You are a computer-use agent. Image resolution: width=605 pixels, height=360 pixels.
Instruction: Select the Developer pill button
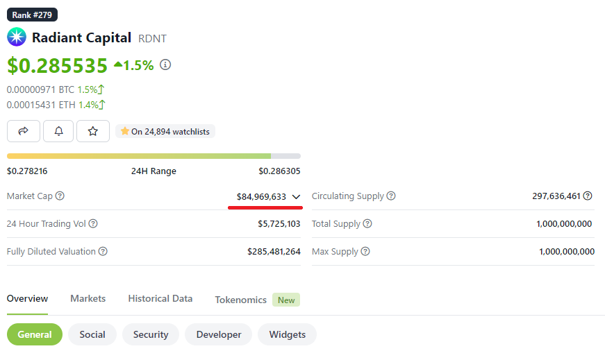click(x=218, y=334)
